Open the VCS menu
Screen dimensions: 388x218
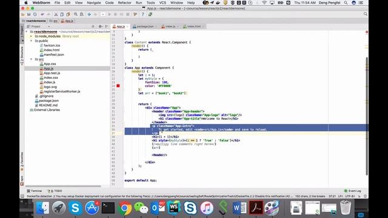[162, 2]
